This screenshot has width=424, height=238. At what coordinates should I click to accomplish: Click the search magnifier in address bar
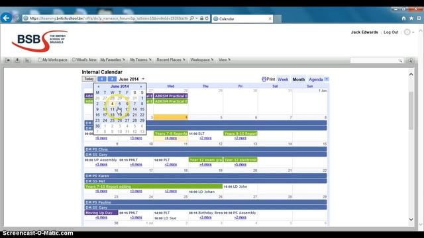(191, 19)
